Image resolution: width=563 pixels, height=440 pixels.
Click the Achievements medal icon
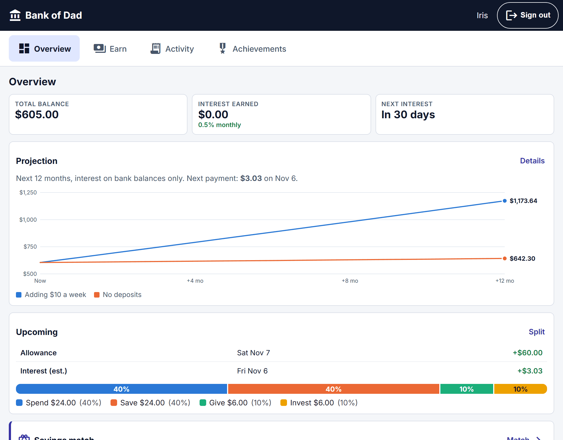point(223,48)
